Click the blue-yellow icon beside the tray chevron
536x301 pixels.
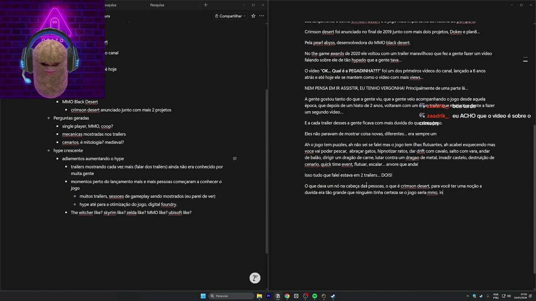coord(474,296)
